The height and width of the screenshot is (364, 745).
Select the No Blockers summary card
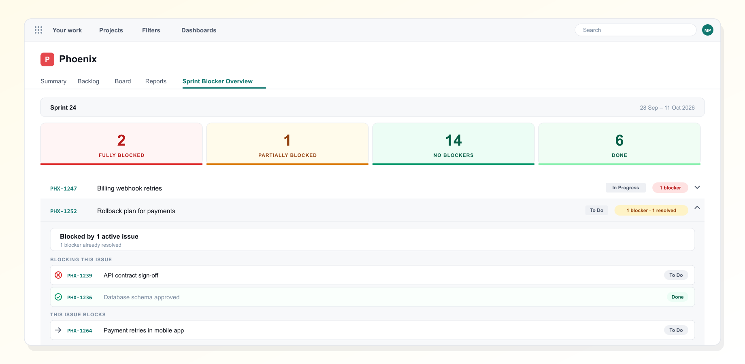click(x=453, y=144)
